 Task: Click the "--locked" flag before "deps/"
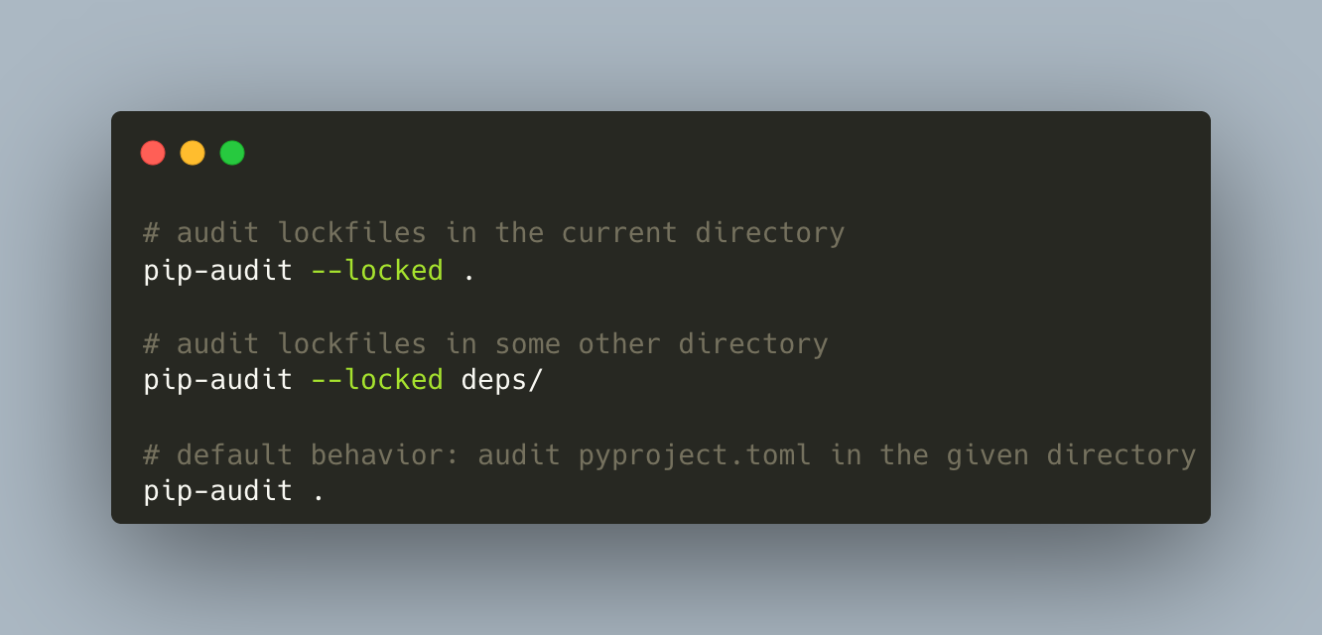(377, 380)
